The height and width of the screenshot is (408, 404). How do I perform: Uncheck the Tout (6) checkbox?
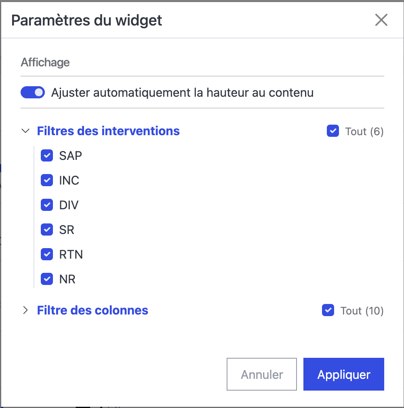(333, 131)
